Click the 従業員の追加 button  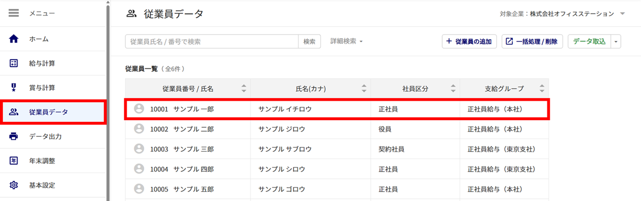(x=469, y=42)
